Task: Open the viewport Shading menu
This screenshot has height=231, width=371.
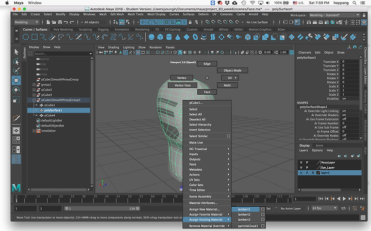Action: [113, 47]
